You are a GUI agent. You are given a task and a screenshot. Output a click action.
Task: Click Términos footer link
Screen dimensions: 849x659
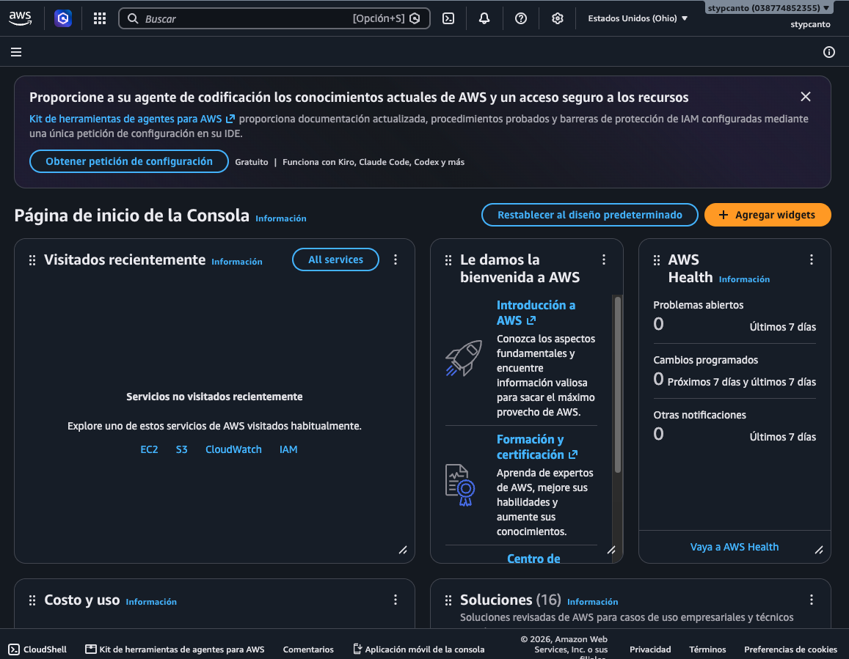pyautogui.click(x=707, y=649)
